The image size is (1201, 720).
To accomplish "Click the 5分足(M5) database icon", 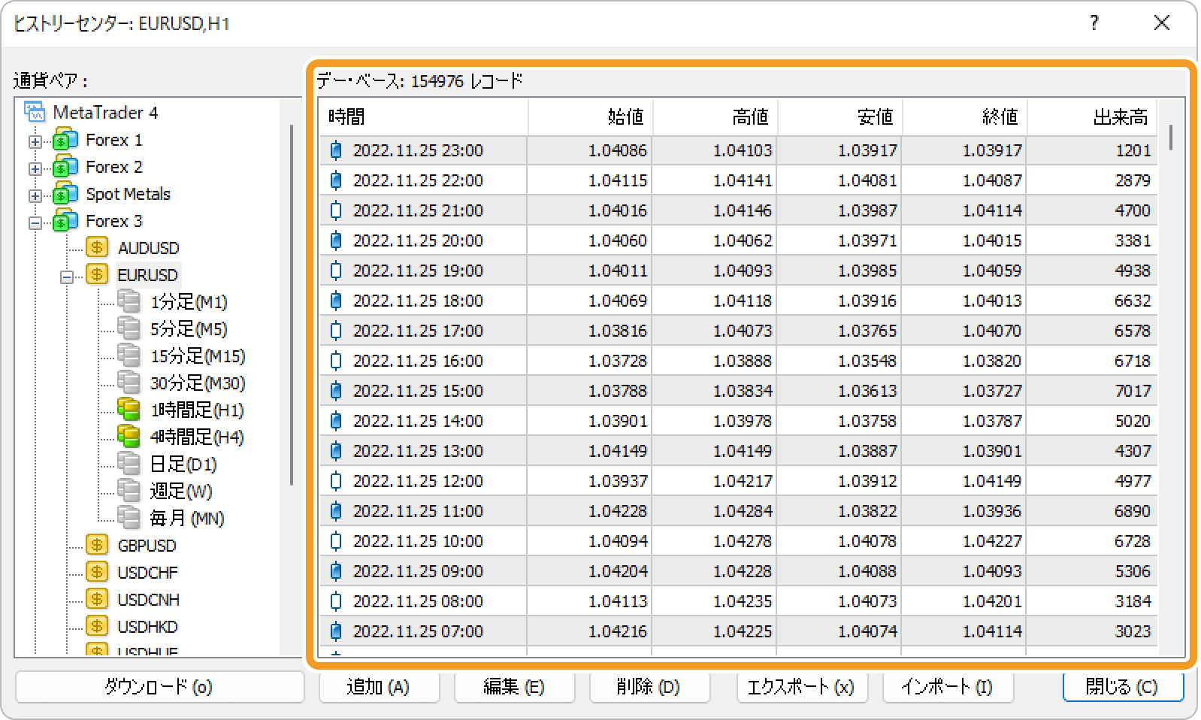I will [x=129, y=328].
